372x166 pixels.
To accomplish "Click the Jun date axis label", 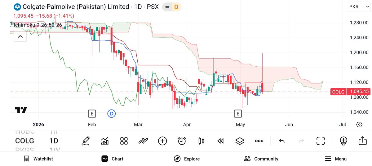I will tap(289, 125).
